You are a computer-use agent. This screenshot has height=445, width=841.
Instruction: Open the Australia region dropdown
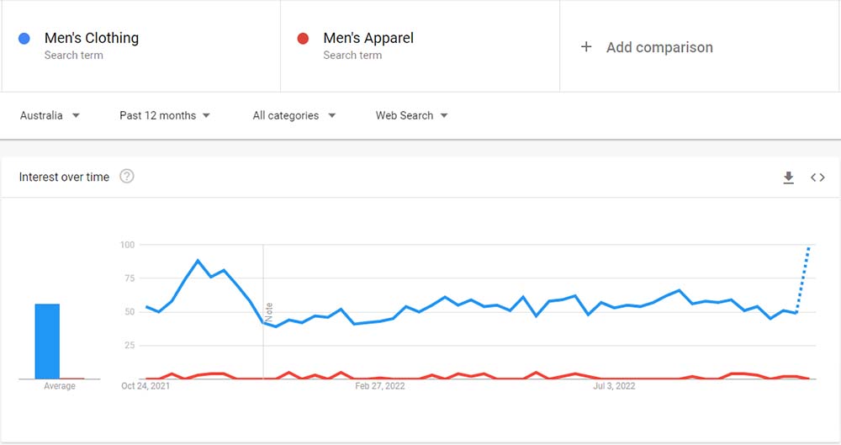(50, 115)
